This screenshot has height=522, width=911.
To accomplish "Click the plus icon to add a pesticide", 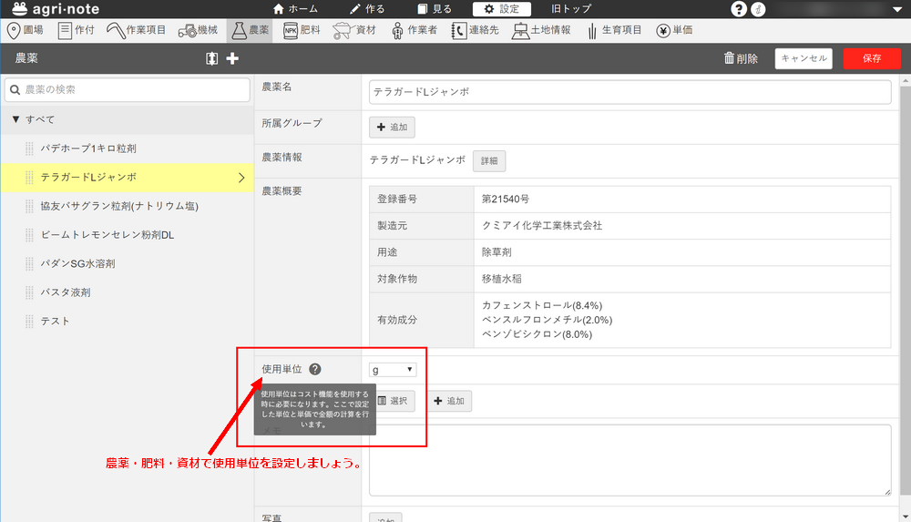I will (232, 58).
